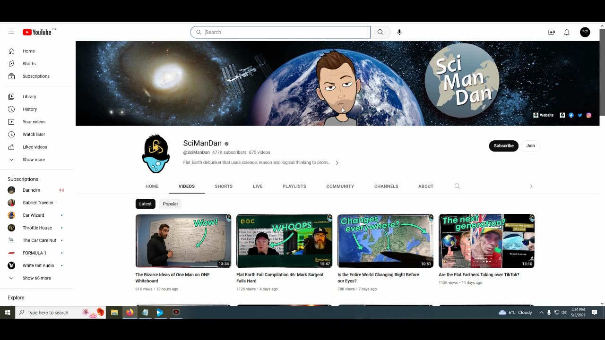Switch to ABOUT tab
The width and height of the screenshot is (605, 340).
point(426,187)
